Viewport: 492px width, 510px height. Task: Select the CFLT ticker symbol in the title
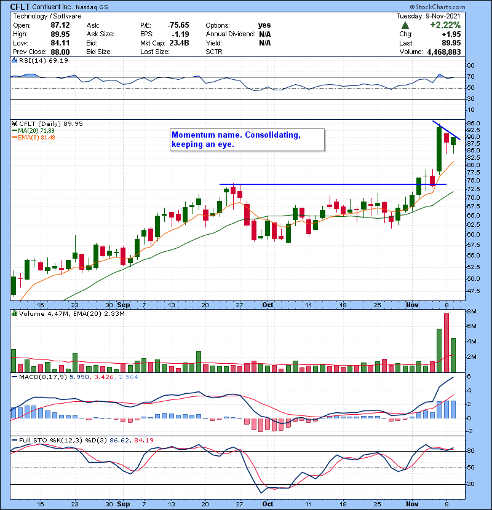point(20,7)
